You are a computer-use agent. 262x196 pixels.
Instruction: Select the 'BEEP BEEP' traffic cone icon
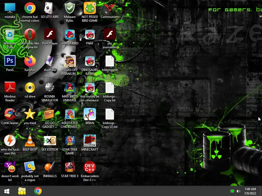(x=30, y=141)
